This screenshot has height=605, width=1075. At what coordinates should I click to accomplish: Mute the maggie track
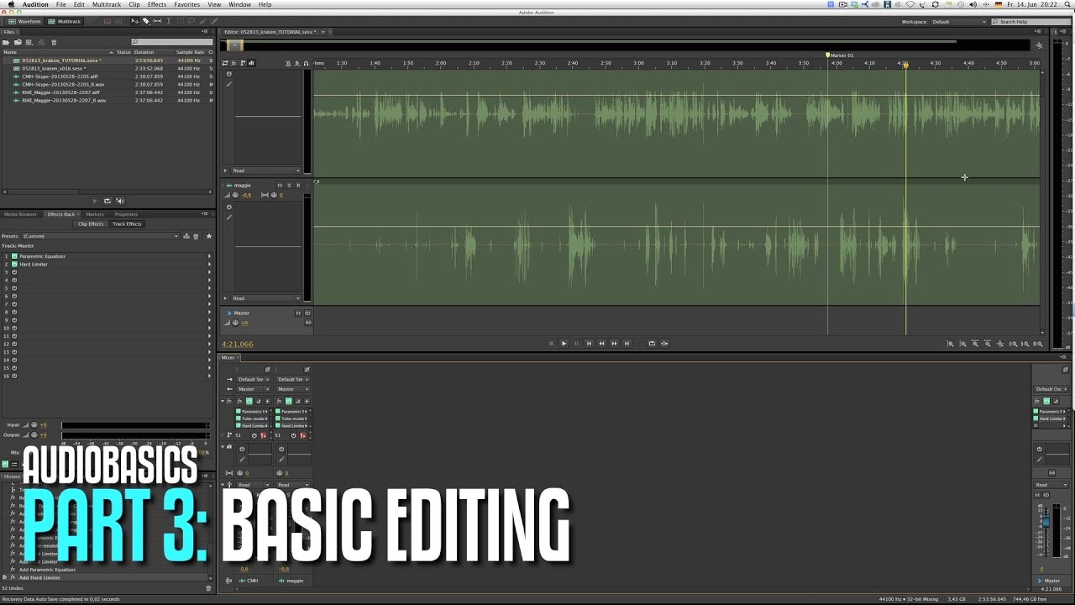tap(280, 185)
